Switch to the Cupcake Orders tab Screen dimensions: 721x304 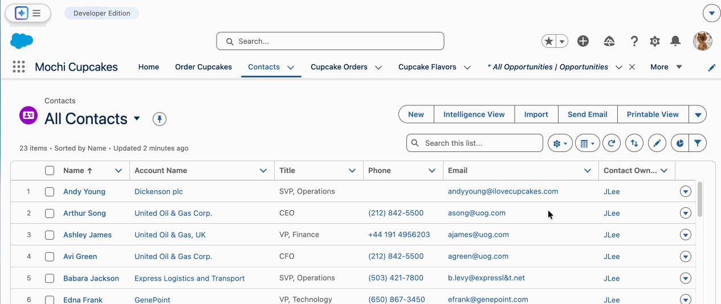tap(339, 67)
